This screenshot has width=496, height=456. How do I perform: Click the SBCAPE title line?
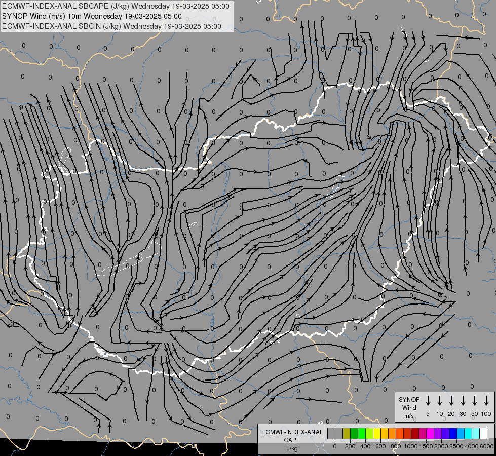[x=116, y=6]
